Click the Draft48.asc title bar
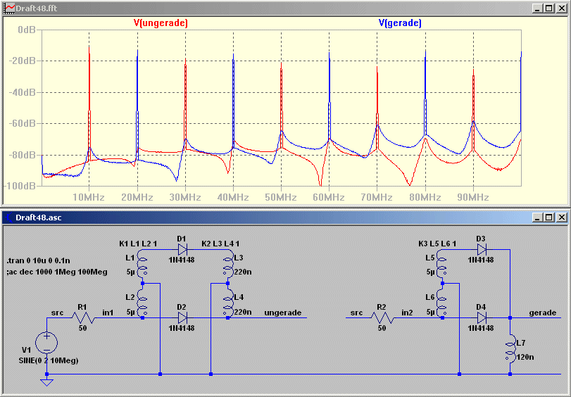This screenshot has height=397, width=571. click(286, 218)
